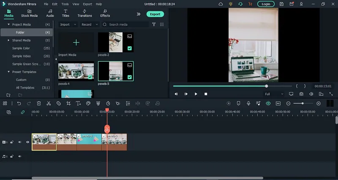Click the Login button

[266, 4]
